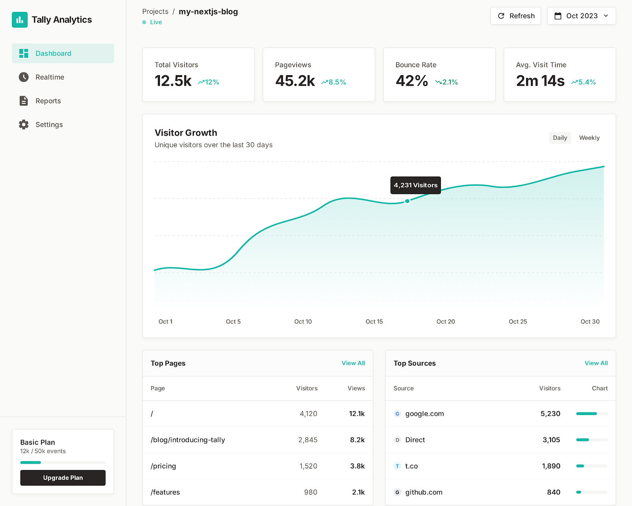The width and height of the screenshot is (632, 506).
Task: Open Settings with the gear icon
Action: pyautogui.click(x=23, y=124)
